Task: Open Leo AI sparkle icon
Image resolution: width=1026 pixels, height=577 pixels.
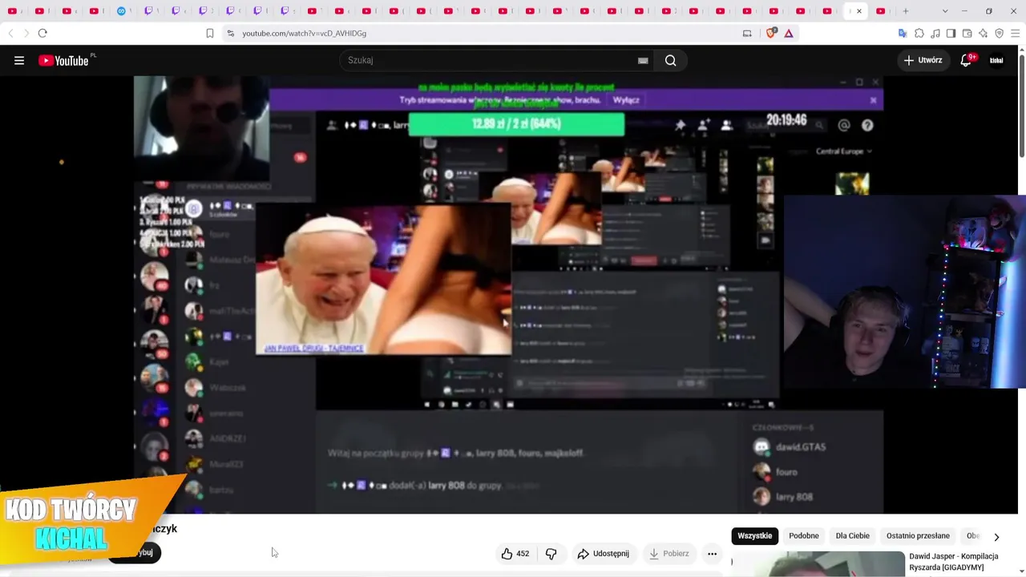Action: [983, 33]
